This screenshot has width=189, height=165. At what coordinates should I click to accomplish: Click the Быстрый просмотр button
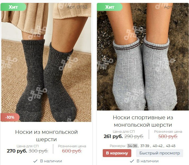[160, 153]
